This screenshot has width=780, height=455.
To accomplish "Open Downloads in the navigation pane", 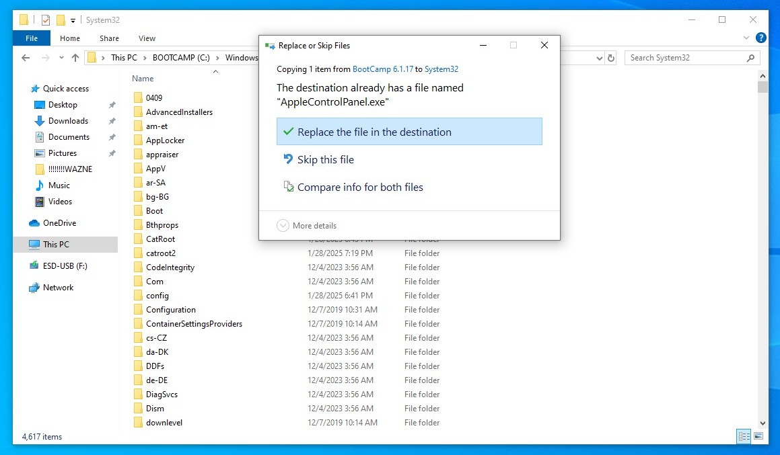I will pos(68,121).
